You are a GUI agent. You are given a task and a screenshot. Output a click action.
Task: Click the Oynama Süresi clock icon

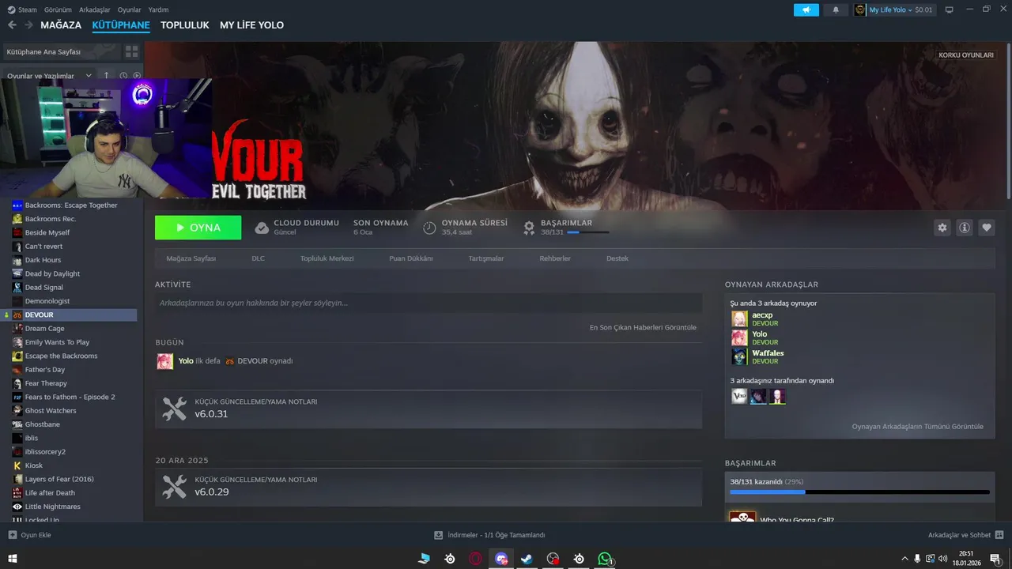point(429,228)
